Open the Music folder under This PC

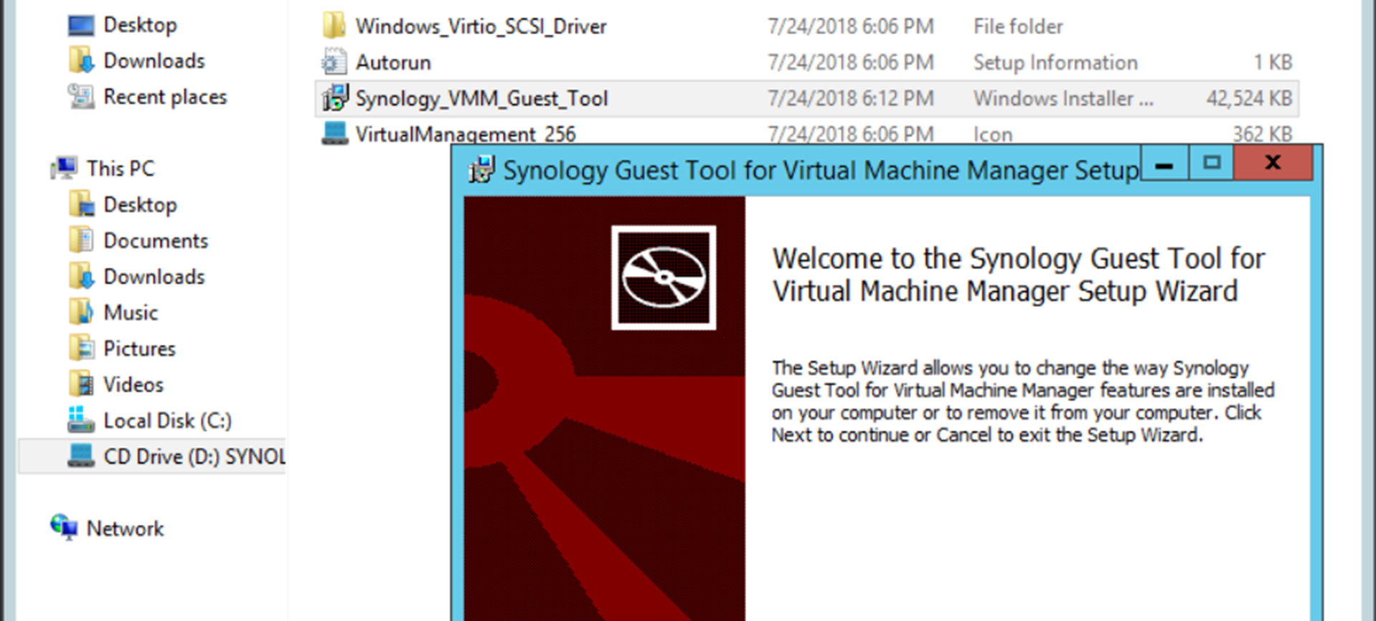(x=130, y=313)
